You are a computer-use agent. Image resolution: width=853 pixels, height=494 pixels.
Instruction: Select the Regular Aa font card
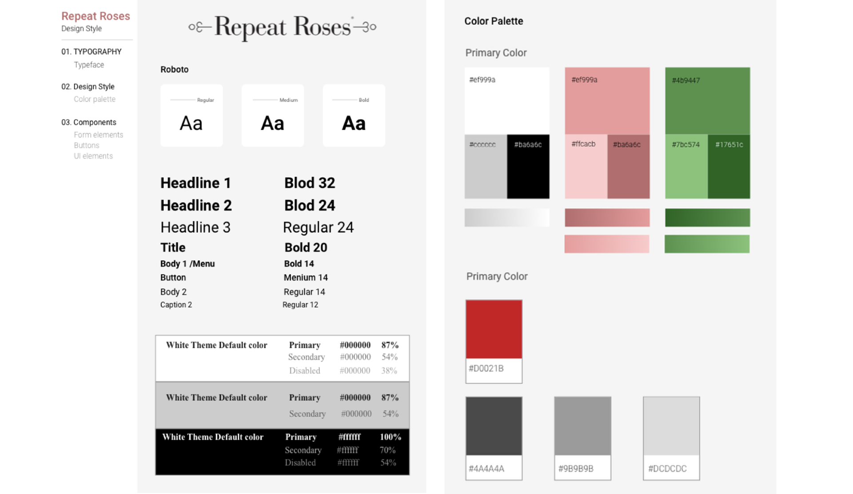191,116
